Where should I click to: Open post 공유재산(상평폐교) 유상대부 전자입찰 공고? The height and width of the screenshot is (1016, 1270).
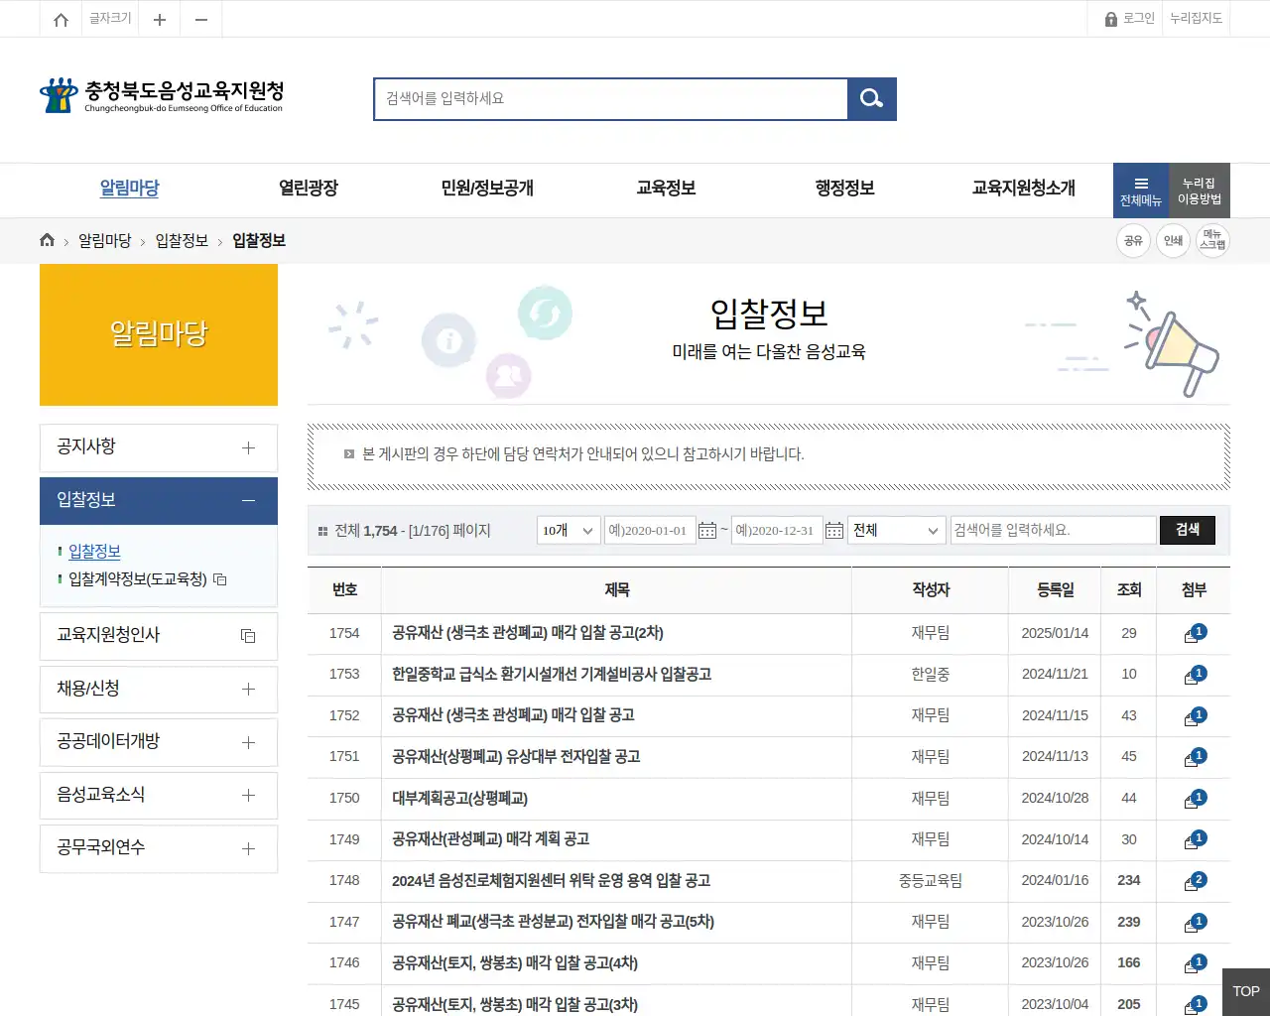click(516, 757)
